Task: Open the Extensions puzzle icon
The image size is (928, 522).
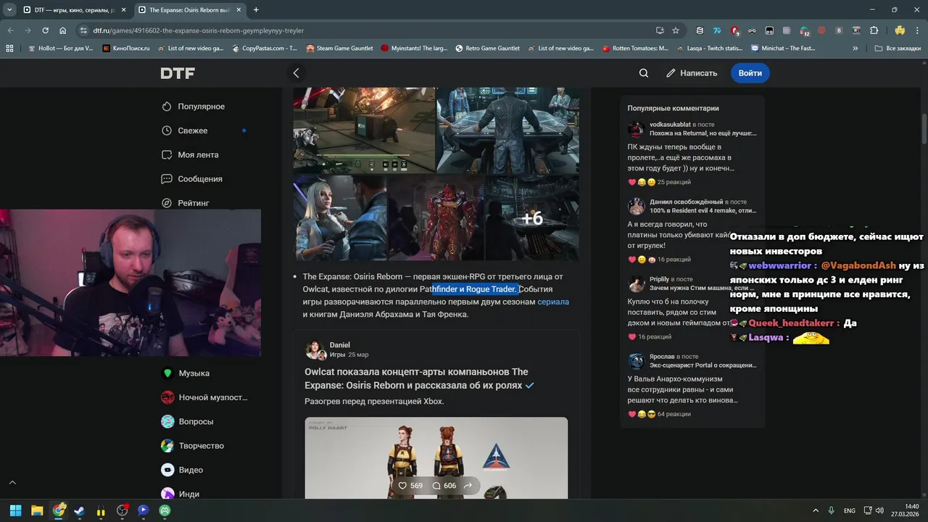Action: (874, 30)
